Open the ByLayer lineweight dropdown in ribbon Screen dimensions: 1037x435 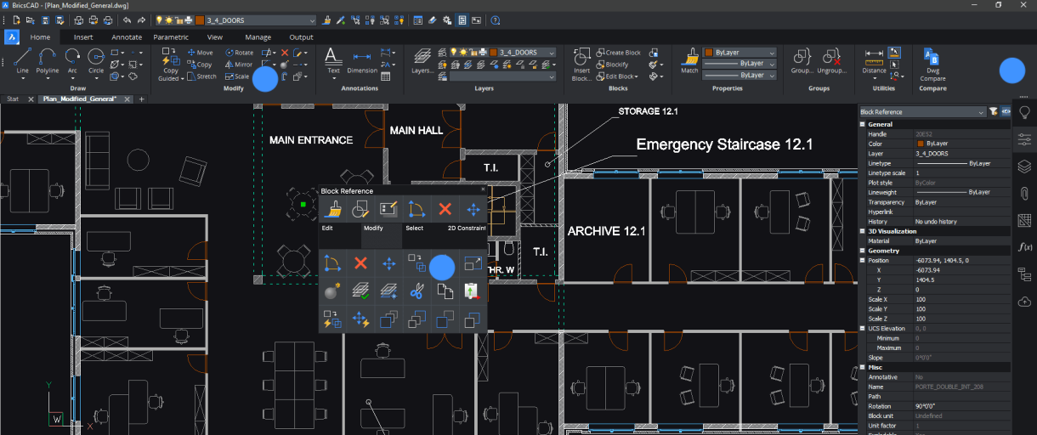click(739, 75)
